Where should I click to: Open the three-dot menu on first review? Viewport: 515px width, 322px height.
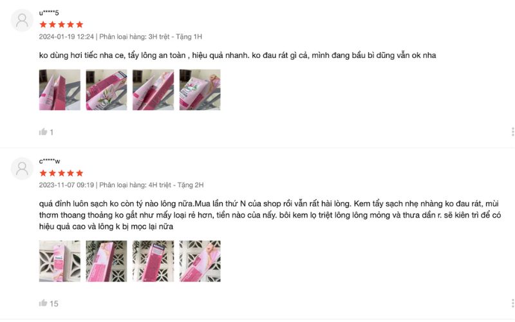[512, 132]
